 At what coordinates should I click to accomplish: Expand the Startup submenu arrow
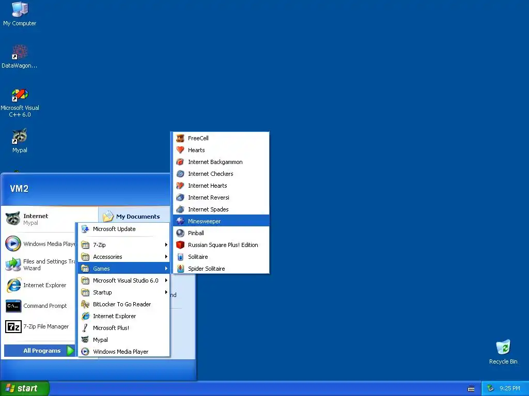(x=166, y=292)
